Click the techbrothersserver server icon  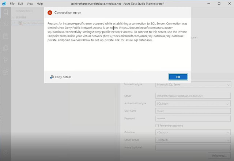(20, 23)
